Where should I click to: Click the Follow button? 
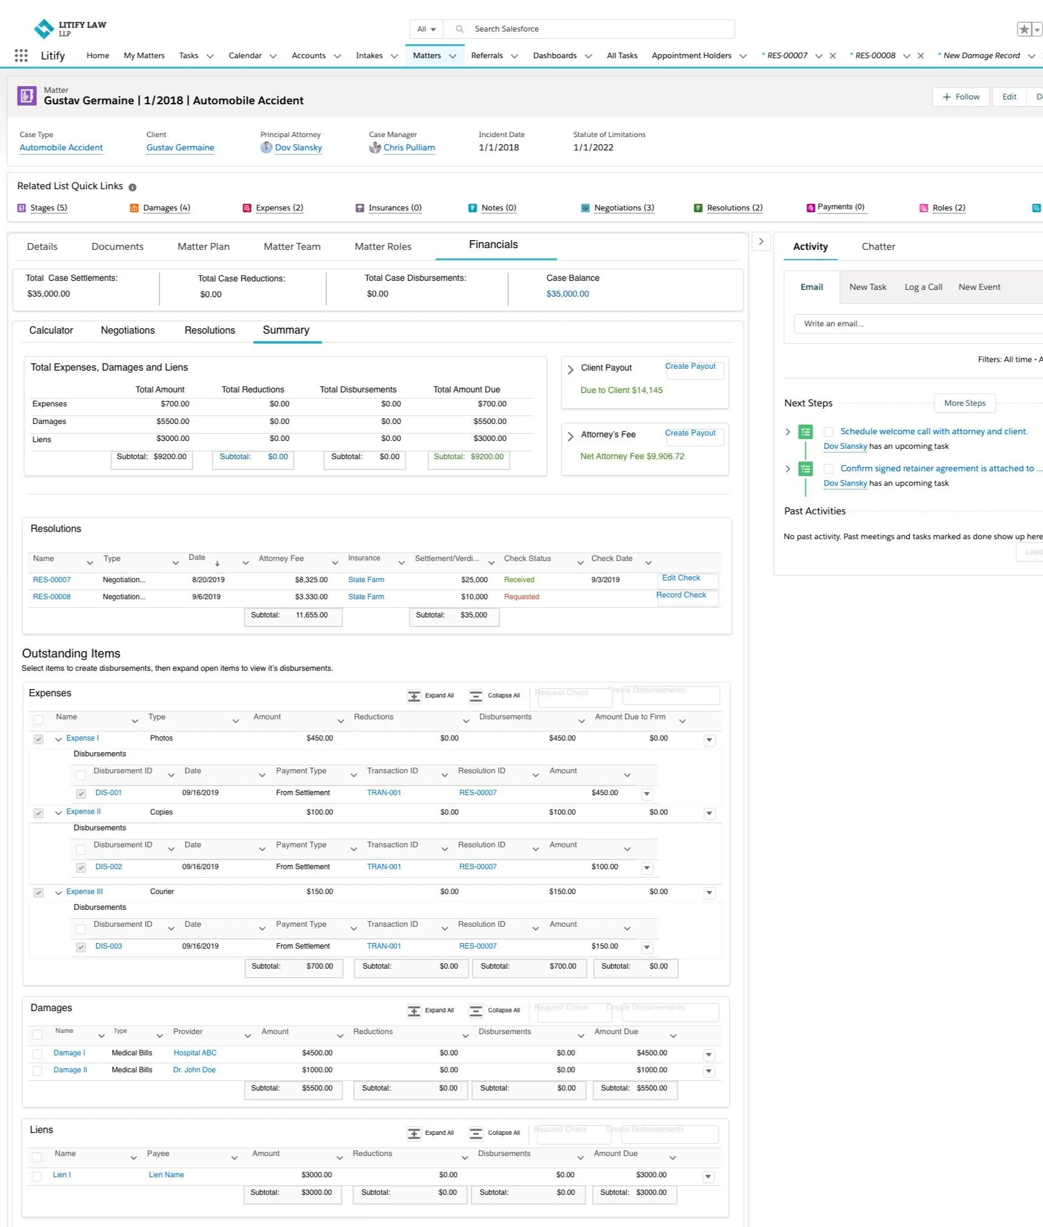click(x=961, y=97)
